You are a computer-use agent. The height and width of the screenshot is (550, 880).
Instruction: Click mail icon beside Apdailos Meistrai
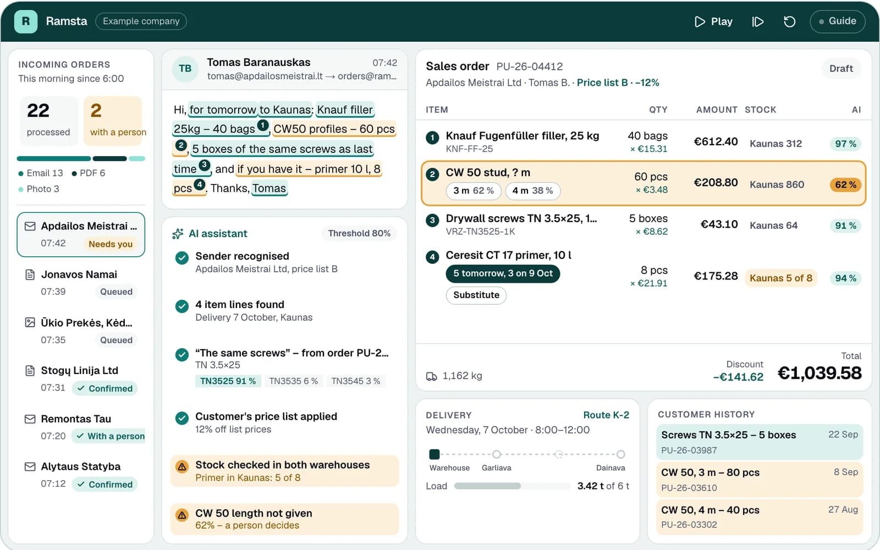coord(30,226)
